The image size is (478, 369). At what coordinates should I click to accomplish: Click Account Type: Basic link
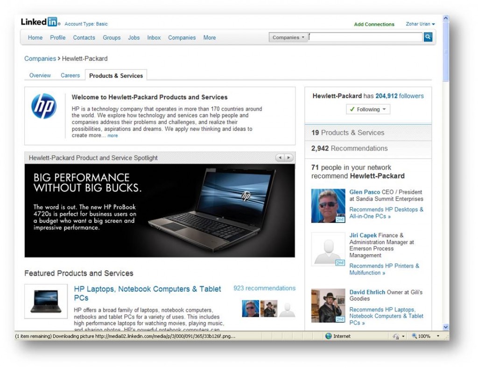pos(86,24)
